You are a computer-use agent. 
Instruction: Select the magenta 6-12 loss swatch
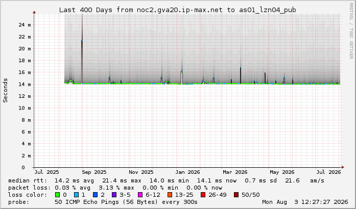140,195
